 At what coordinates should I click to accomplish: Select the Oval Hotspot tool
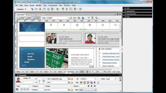point(25,89)
